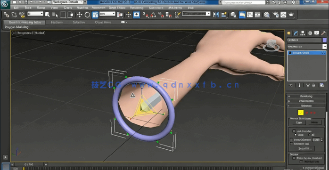Open the Help menu

pos(191,8)
